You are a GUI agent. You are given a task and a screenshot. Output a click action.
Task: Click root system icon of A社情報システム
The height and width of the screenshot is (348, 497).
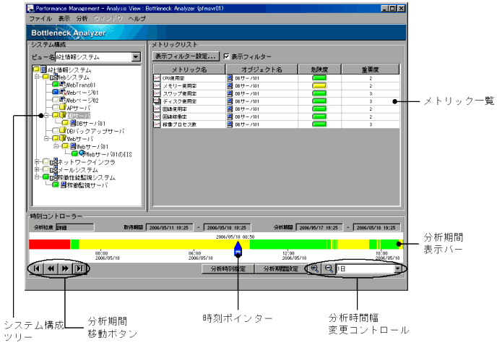tap(44, 69)
